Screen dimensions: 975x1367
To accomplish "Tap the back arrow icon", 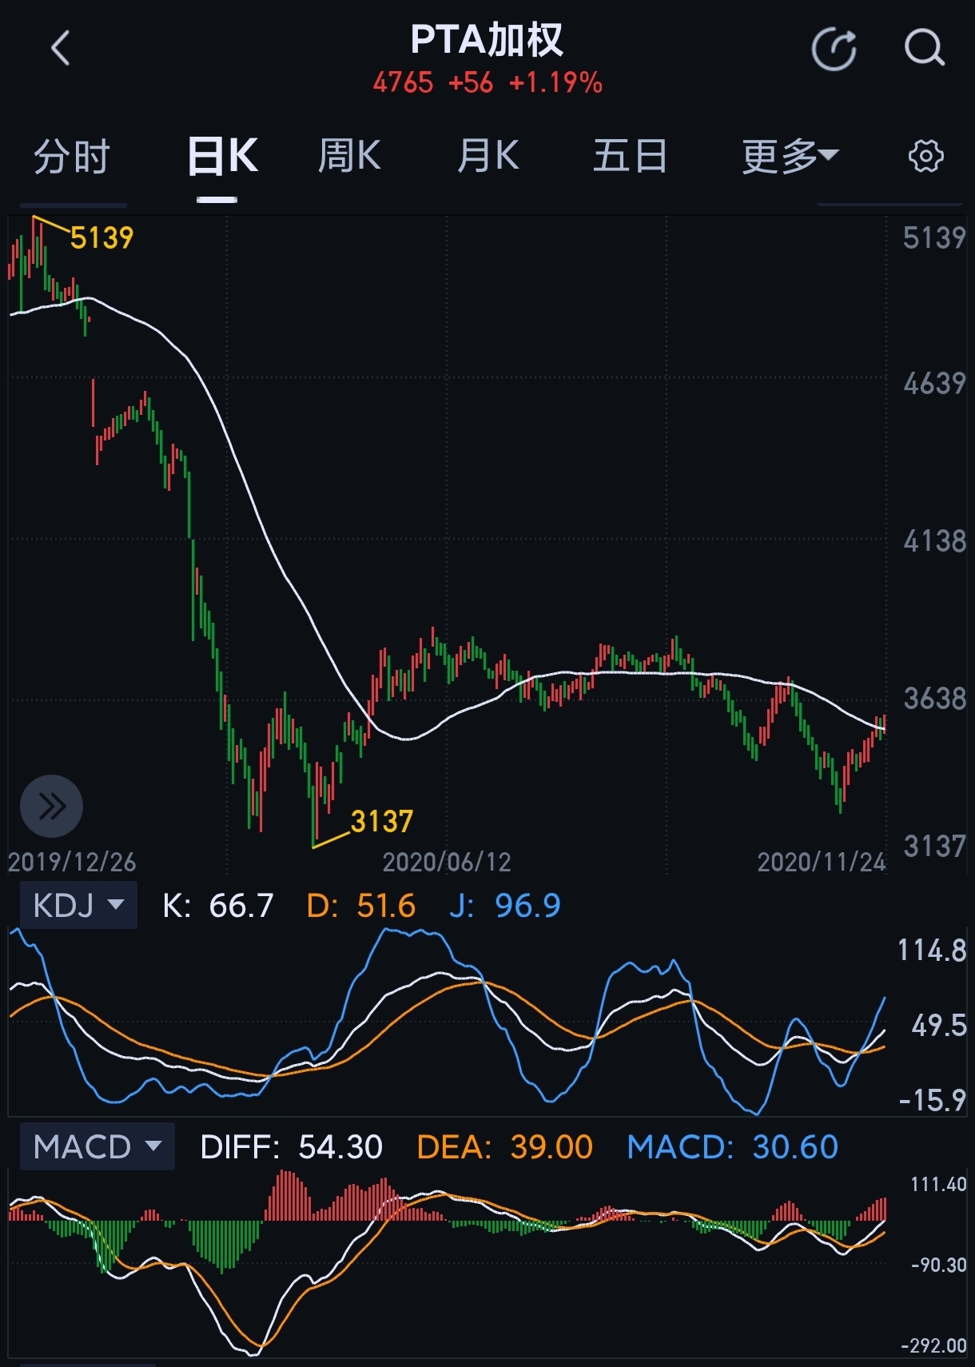I will pos(61,48).
